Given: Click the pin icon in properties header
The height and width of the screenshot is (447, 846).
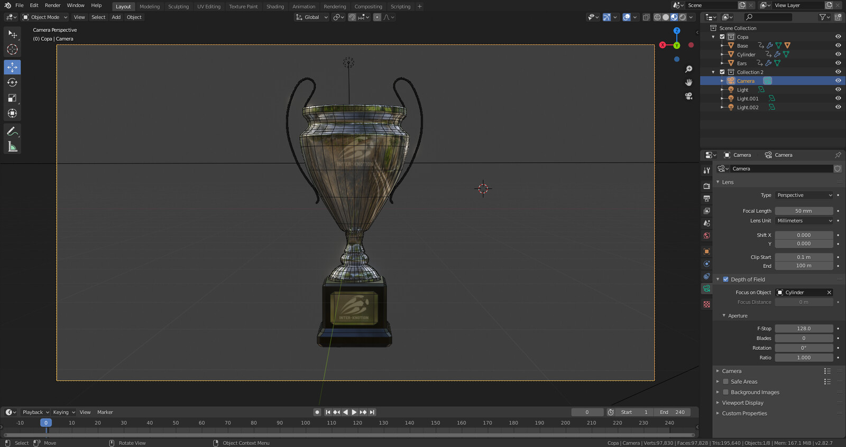Looking at the screenshot, I should pyautogui.click(x=838, y=155).
